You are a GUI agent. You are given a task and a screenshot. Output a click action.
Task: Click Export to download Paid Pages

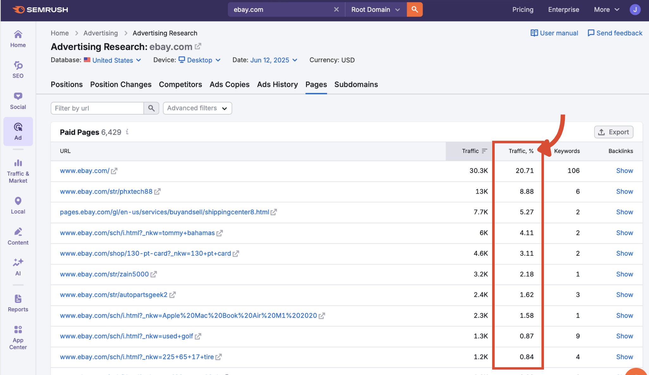613,132
